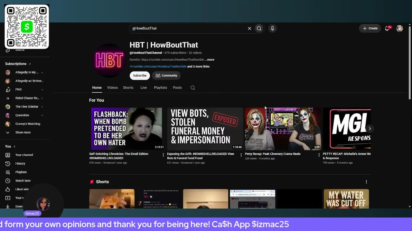Switch to the Home tab
This screenshot has width=412, height=231.
[97, 88]
